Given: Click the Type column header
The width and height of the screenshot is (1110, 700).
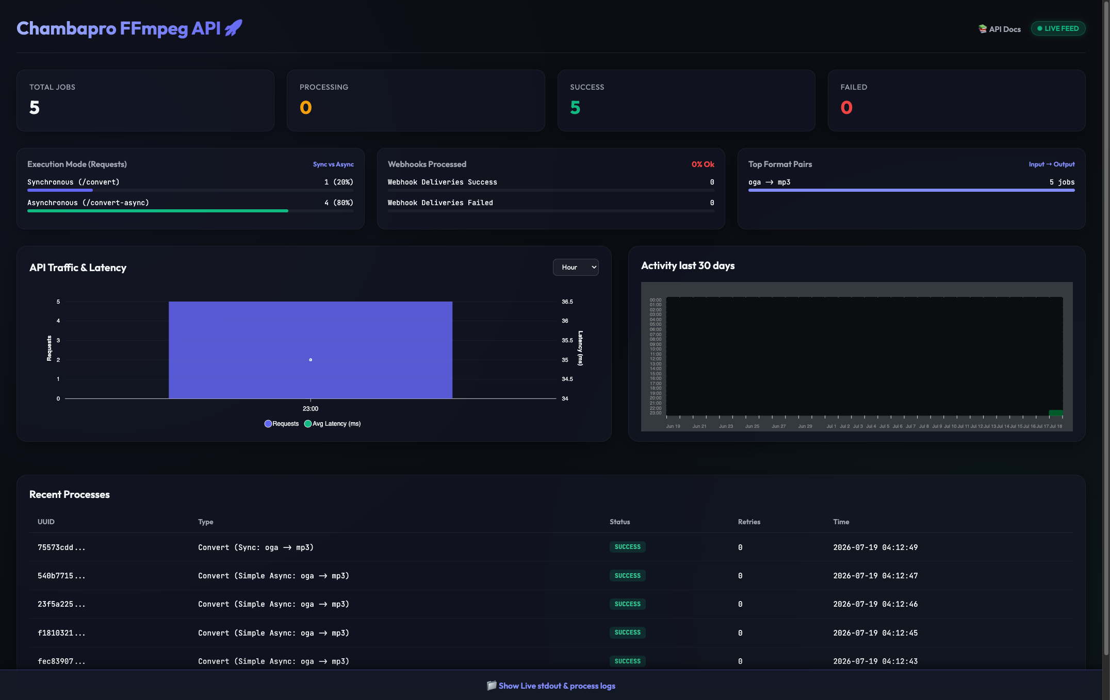Looking at the screenshot, I should point(206,522).
